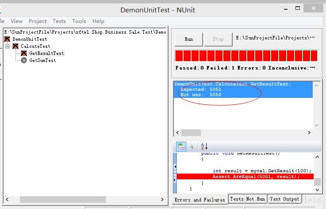Switch to Tests Not Run tab

click(x=247, y=199)
